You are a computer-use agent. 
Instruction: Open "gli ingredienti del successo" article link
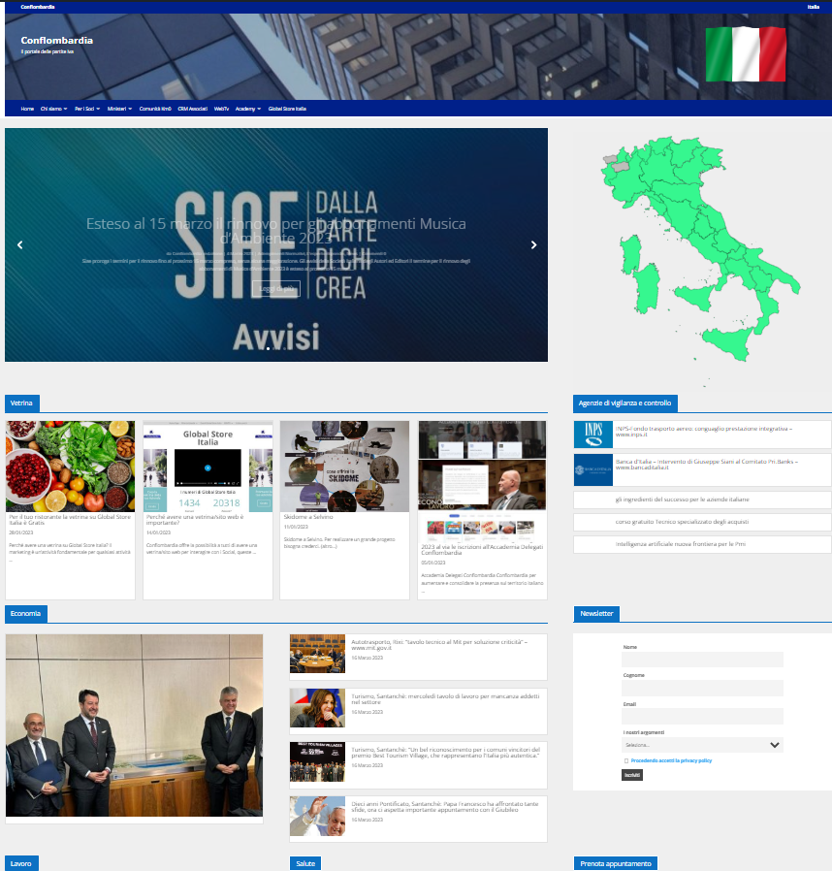(682, 500)
